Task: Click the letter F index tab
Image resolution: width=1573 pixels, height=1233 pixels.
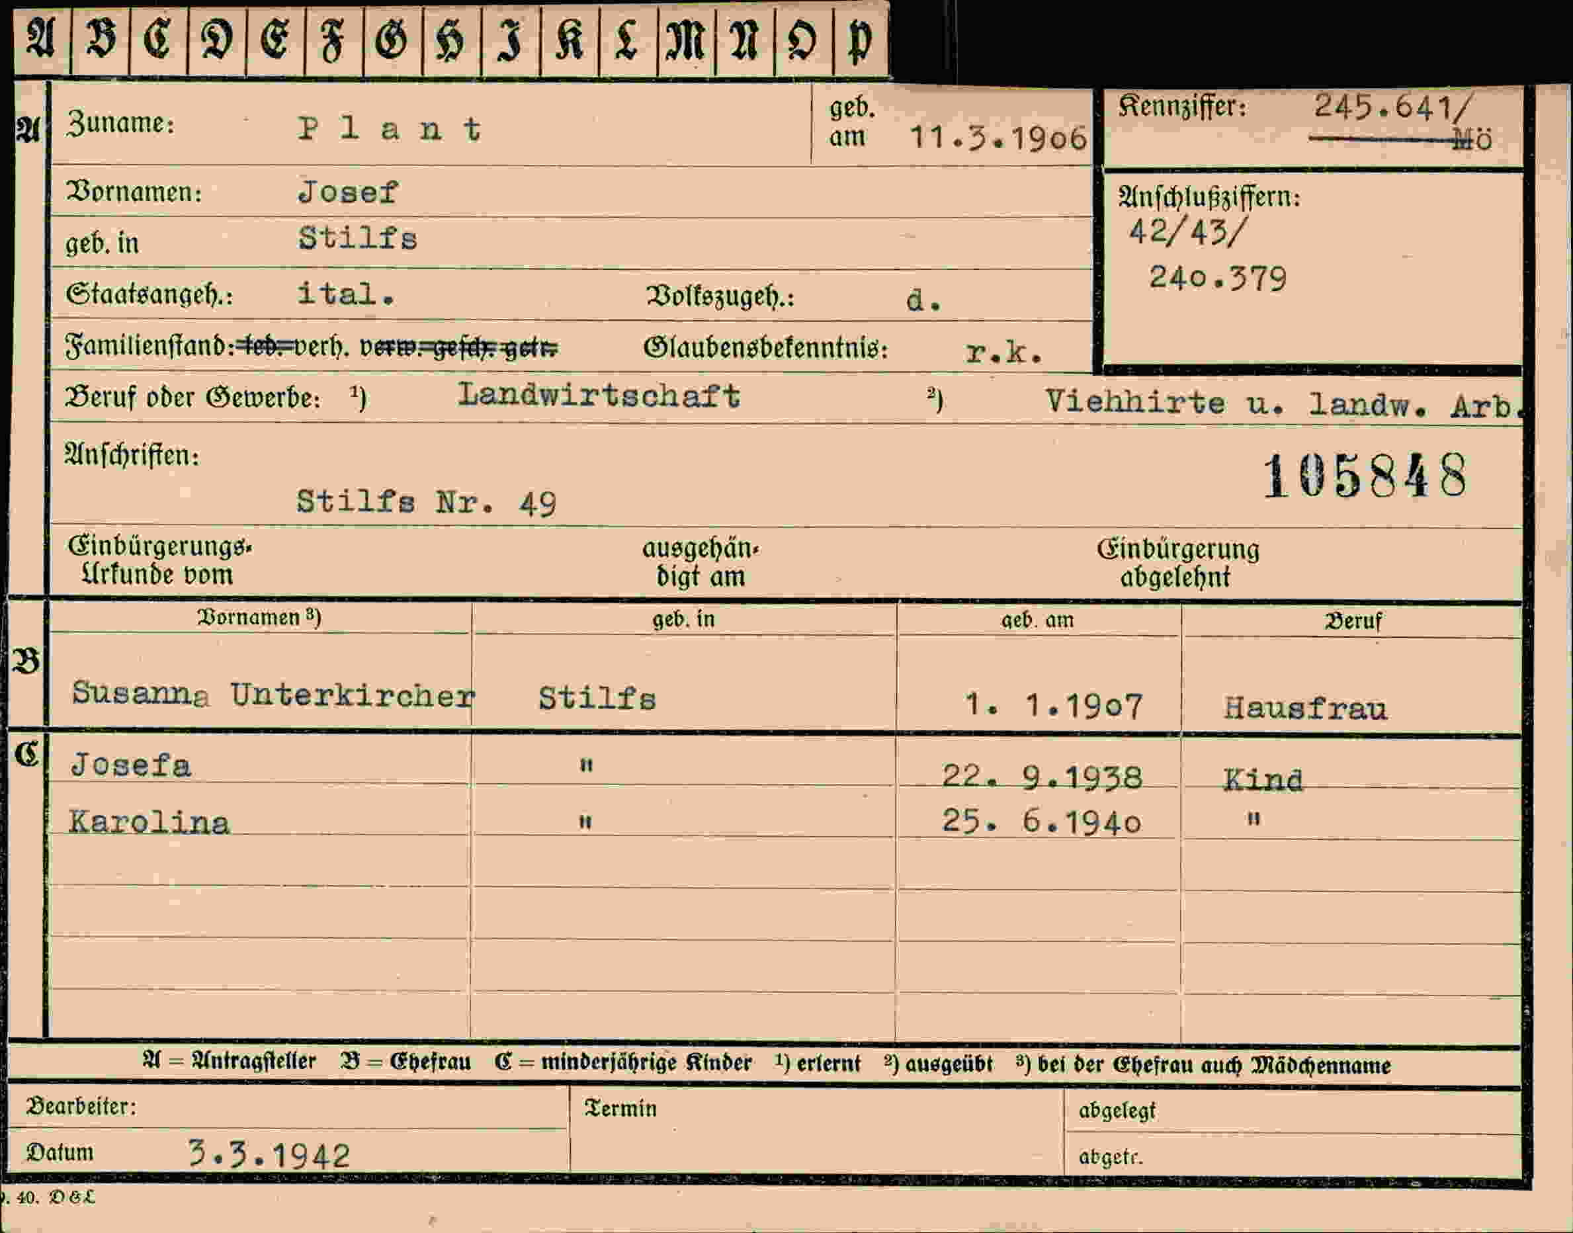Action: point(333,40)
